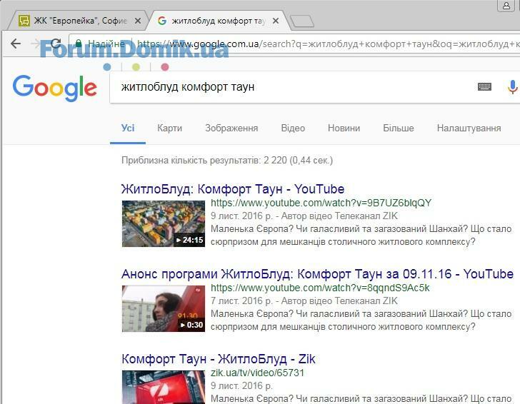Open result ЖитлоБлуд: Комфорт Таун - YouTube
Viewport: 520px width, 404px height.
pos(233,189)
